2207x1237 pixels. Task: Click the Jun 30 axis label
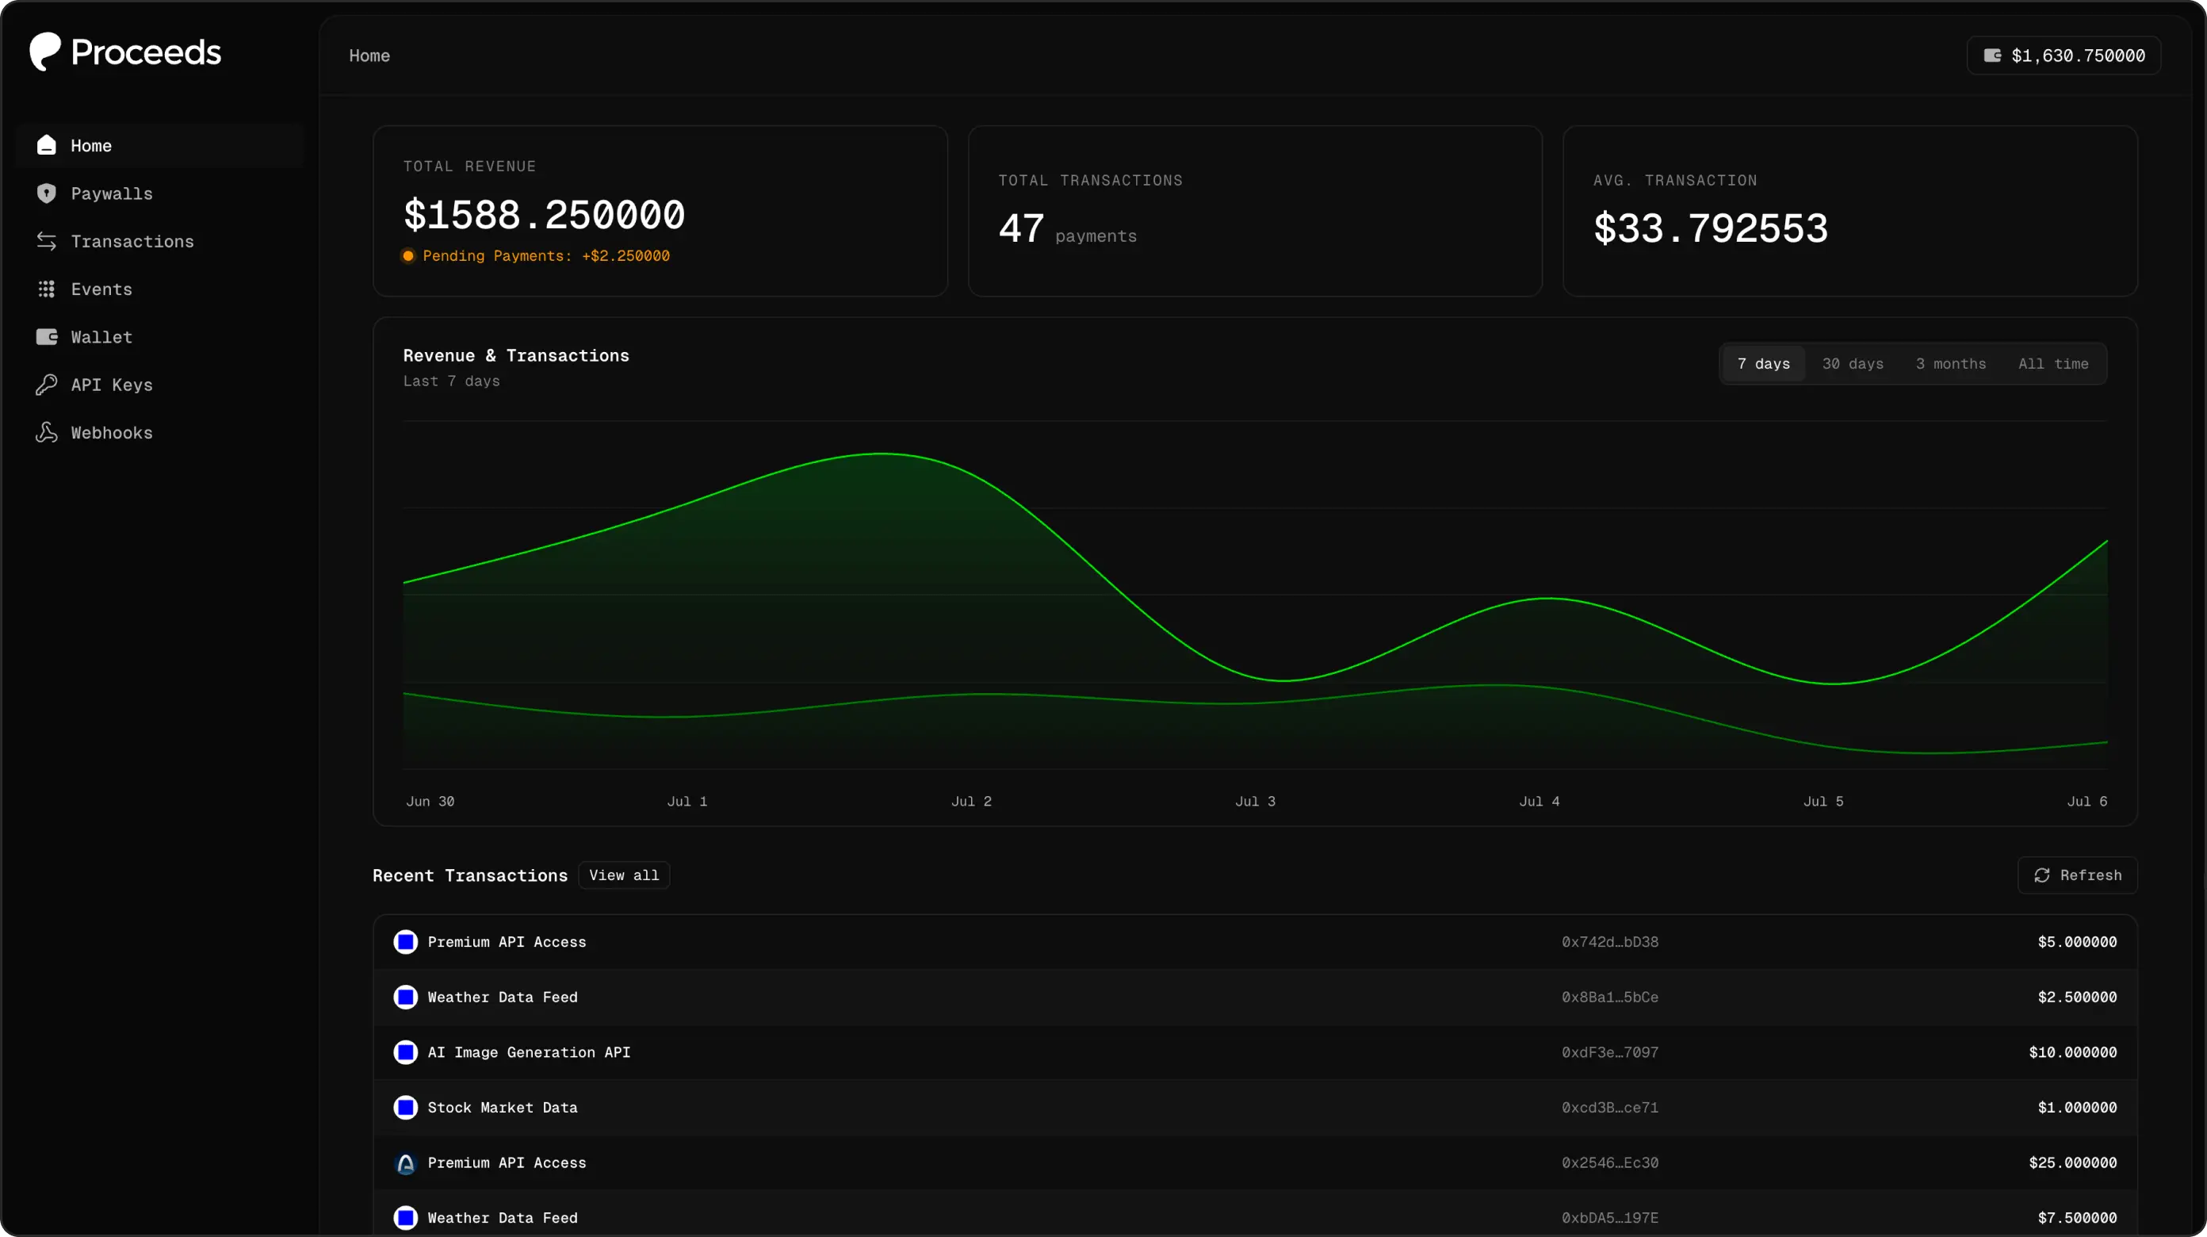(430, 801)
